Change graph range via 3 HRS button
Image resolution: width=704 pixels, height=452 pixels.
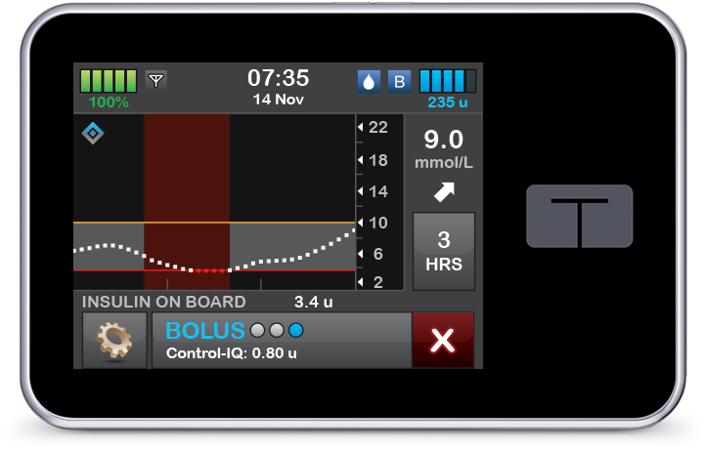444,252
